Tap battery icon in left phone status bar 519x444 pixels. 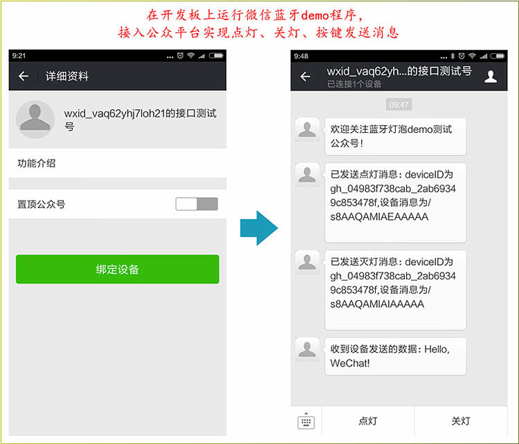[216, 55]
